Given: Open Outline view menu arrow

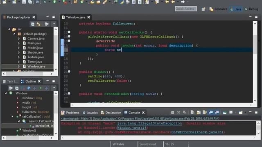Looking at the screenshot, I should pos(54,87).
